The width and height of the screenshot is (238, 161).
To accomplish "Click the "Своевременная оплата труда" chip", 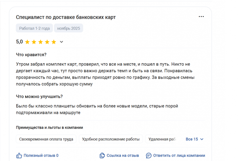I will point(46,139).
